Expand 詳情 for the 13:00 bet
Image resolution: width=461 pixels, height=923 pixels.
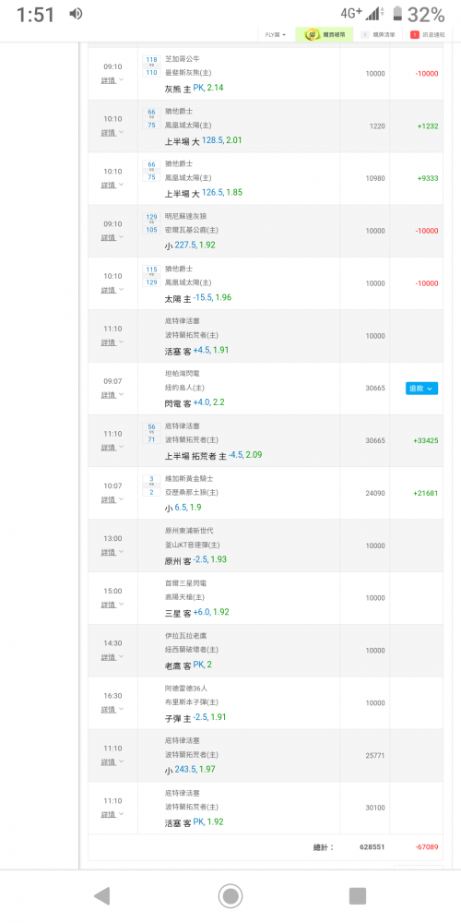[112, 552]
